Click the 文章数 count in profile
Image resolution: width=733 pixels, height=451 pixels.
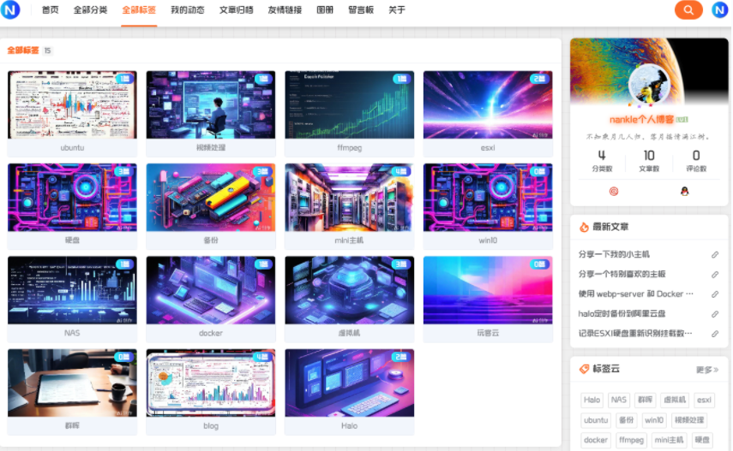[x=649, y=160]
